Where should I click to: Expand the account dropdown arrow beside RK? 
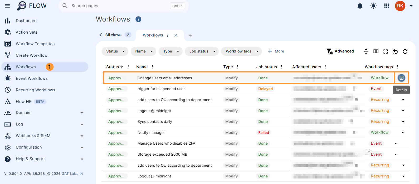411,6
